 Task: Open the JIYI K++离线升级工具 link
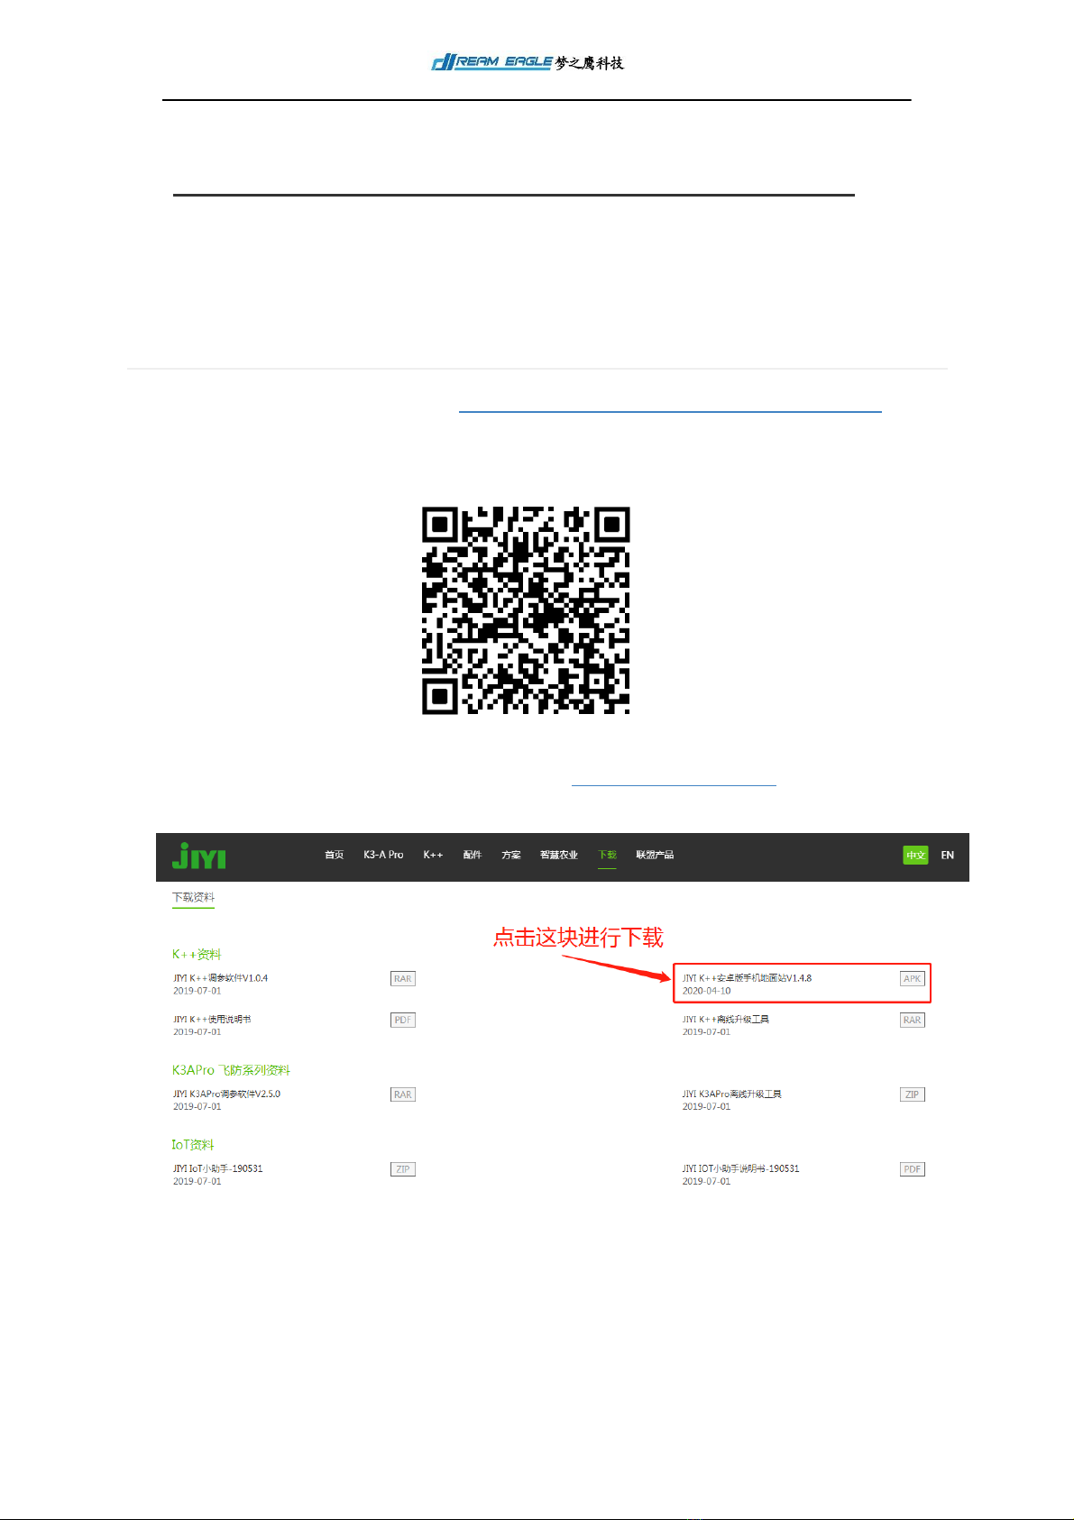click(726, 1020)
